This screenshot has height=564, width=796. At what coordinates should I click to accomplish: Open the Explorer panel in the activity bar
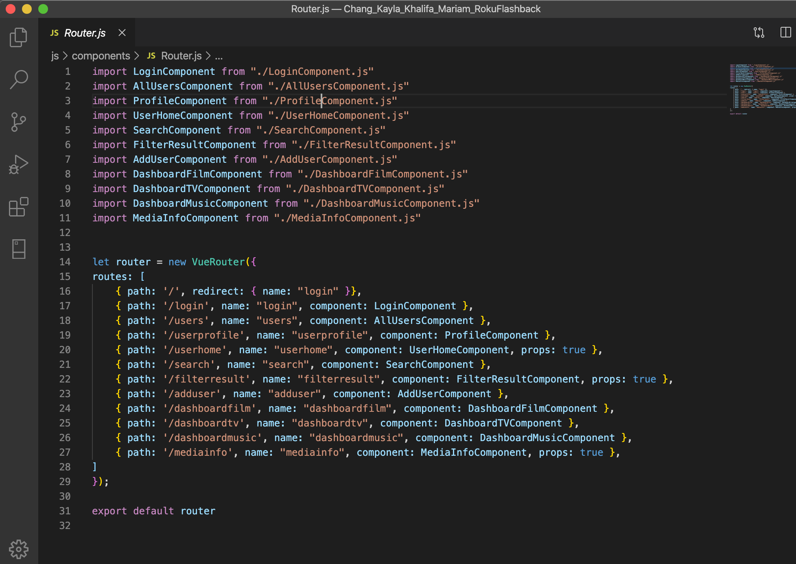tap(18, 37)
